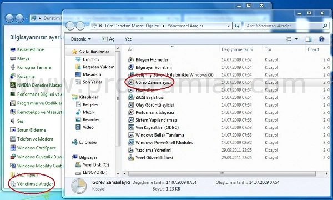Click the LENOVO (D:) drive icon

[x=78, y=173]
